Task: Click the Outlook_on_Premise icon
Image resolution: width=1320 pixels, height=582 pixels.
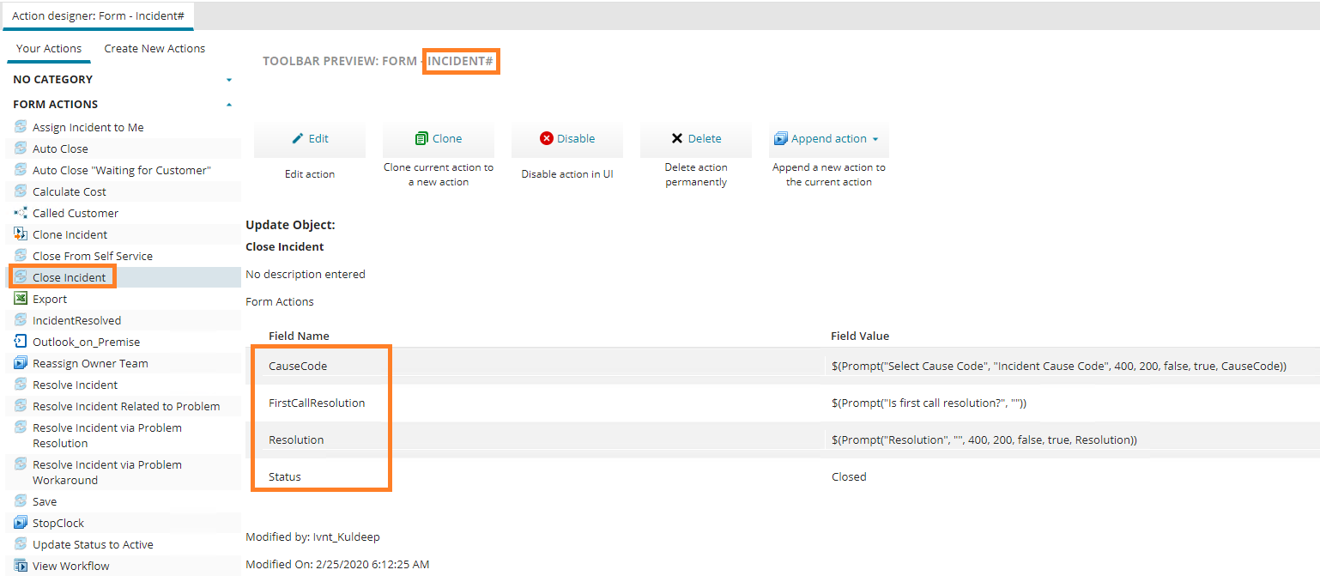Action: click(x=19, y=341)
